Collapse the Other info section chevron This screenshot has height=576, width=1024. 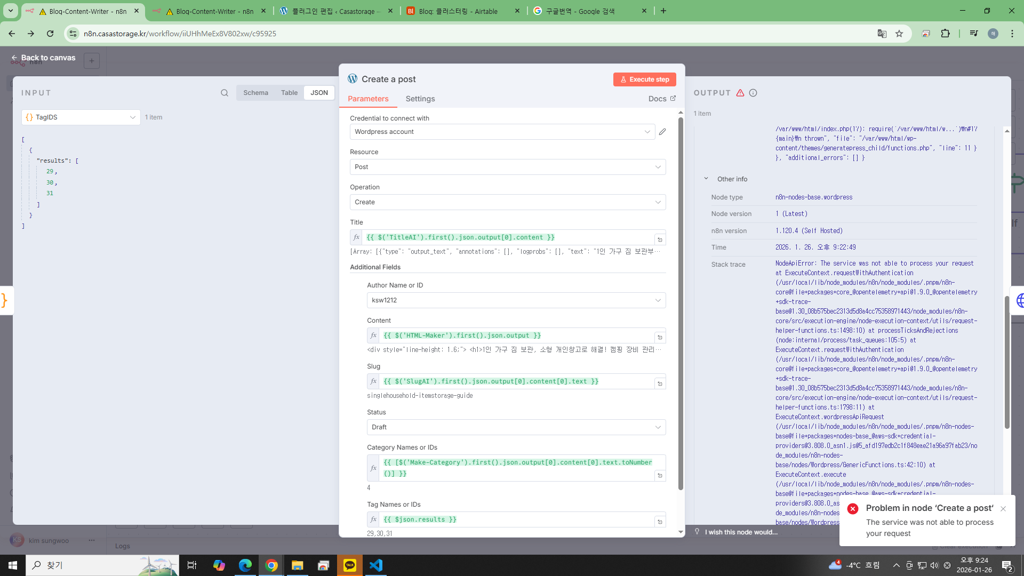[706, 179]
